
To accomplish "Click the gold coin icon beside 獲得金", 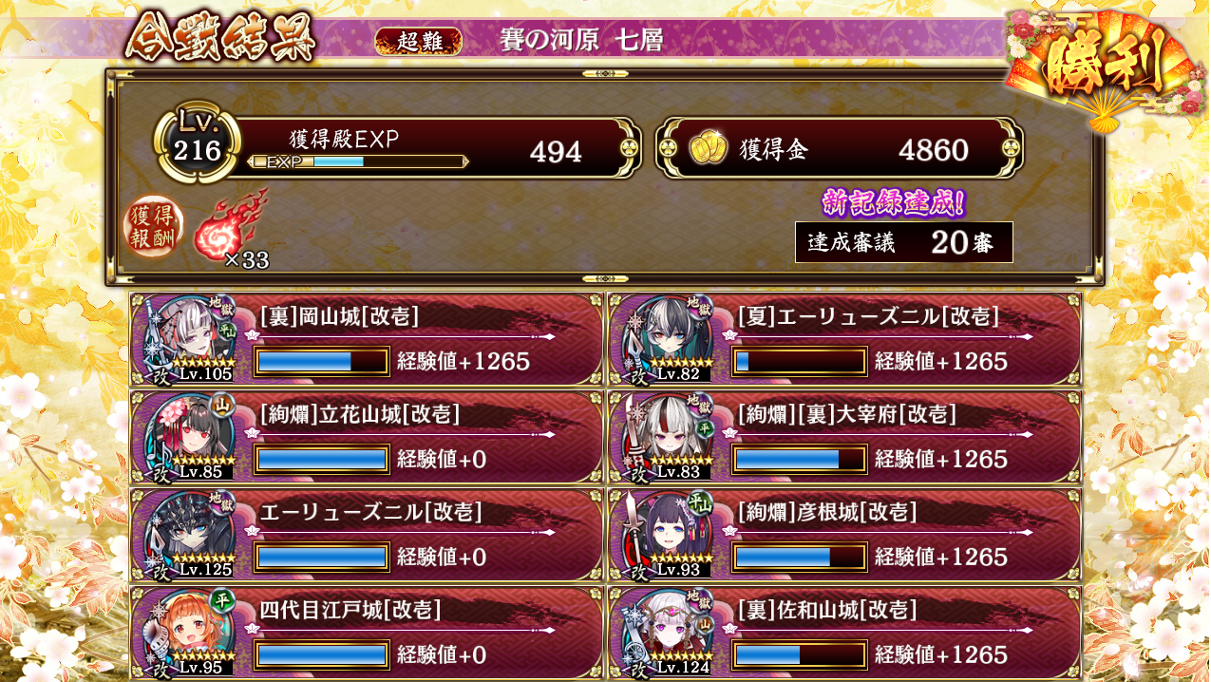I will pyautogui.click(x=708, y=149).
